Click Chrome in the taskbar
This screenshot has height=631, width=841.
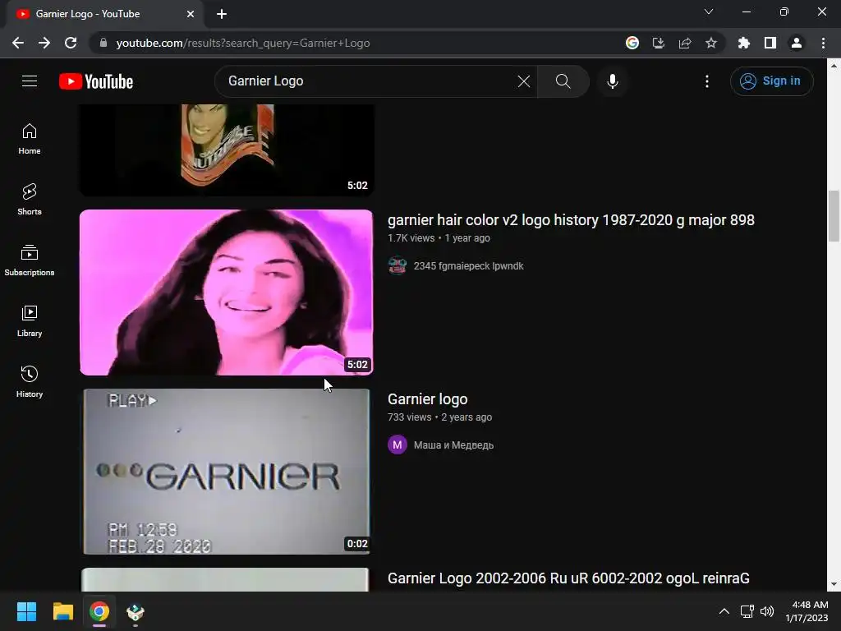99,611
